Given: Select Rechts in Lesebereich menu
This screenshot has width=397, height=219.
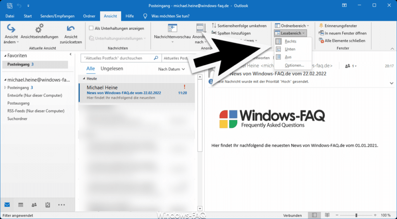Looking at the screenshot, I should (x=293, y=41).
